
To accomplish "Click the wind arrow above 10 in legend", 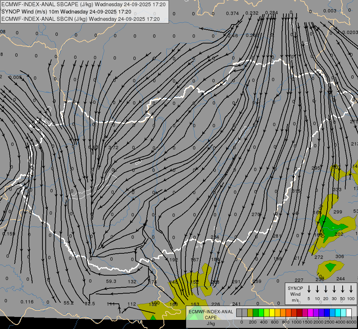I will (317, 289).
